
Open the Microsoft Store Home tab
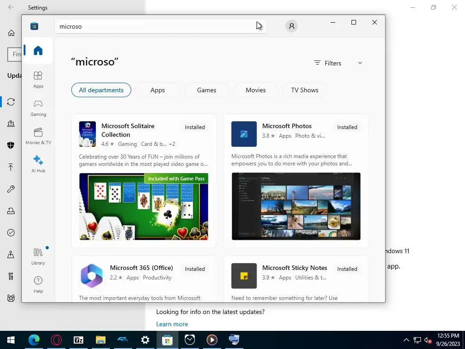38,50
